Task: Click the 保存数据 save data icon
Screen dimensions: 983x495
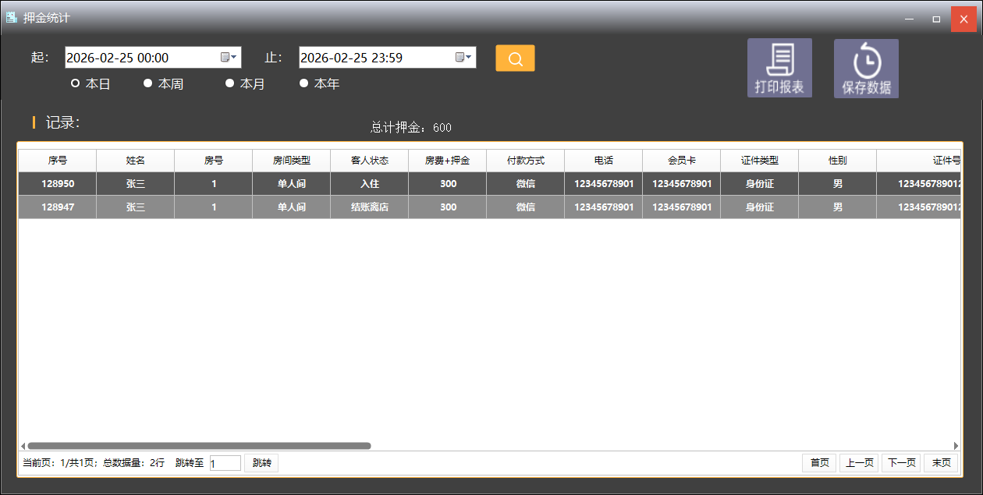Action: 866,68
